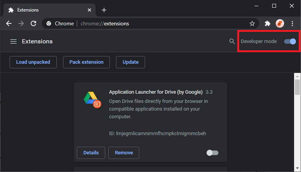Click the Application Launcher for Drive icon
Viewport: 301px width, 172px height.
click(x=92, y=100)
